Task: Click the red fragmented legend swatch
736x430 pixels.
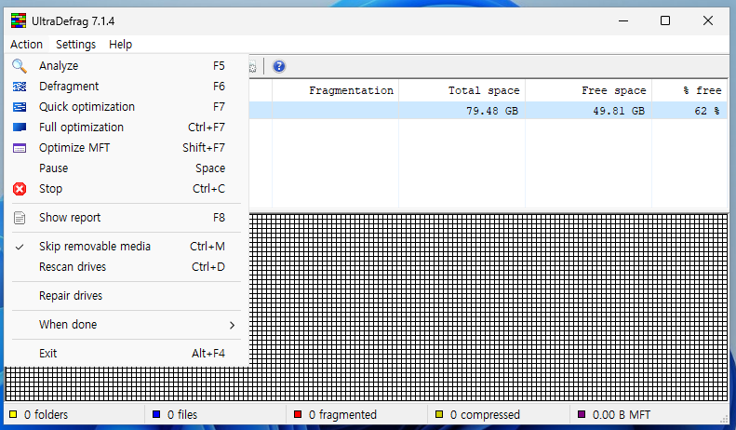Action: click(298, 414)
